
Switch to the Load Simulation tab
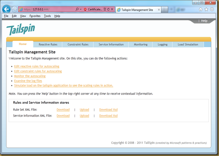(188, 44)
